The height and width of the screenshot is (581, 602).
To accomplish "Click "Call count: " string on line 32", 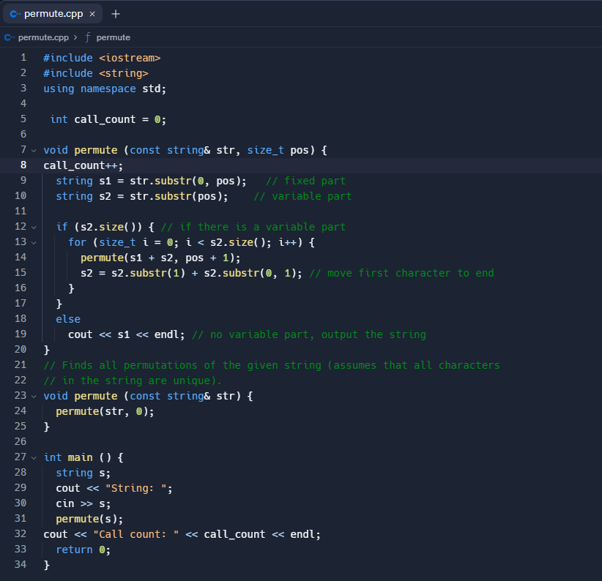I will (136, 534).
